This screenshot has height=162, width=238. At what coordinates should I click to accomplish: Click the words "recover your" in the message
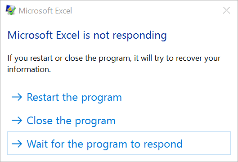(198, 58)
